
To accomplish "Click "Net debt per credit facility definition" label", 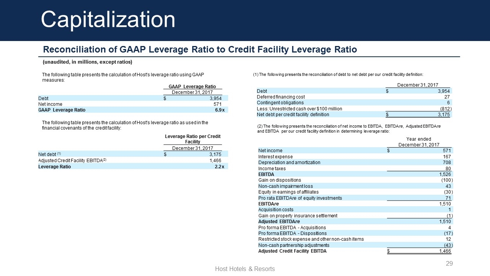I will tap(293, 114).
